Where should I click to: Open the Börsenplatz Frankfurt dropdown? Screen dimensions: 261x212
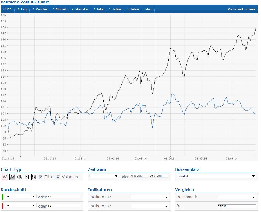[216, 176]
